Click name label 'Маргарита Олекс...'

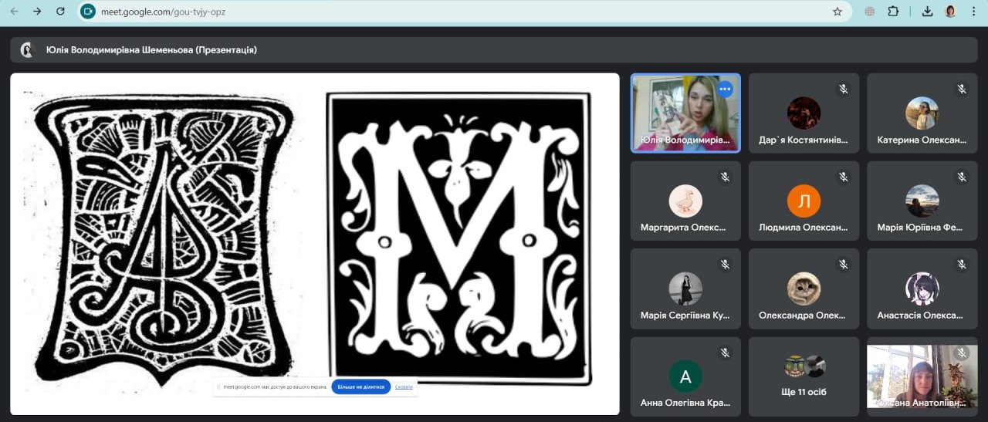pos(683,228)
